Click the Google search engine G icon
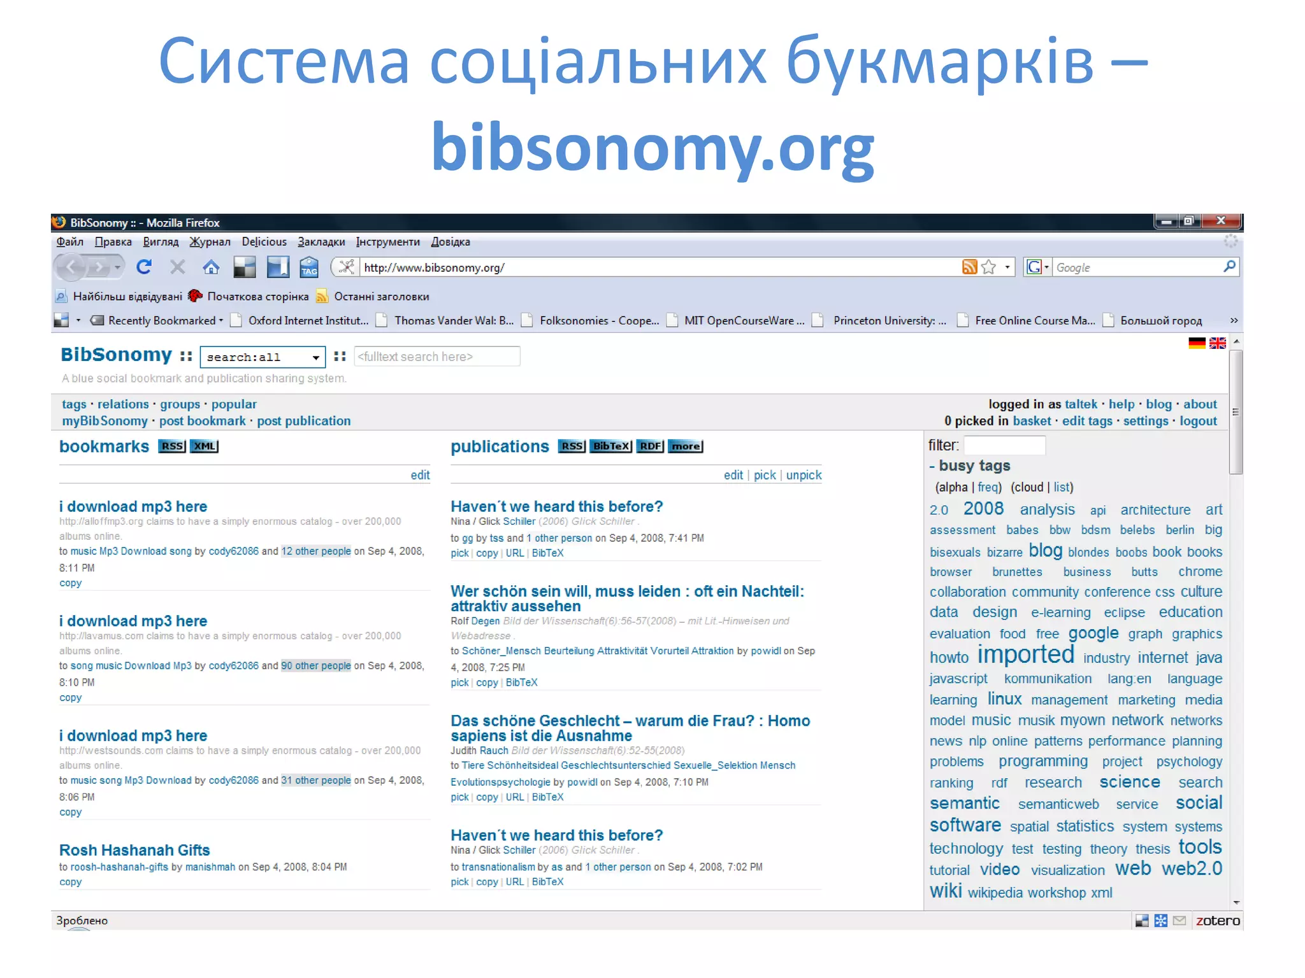Image resolution: width=1305 pixels, height=978 pixels. (x=1034, y=267)
